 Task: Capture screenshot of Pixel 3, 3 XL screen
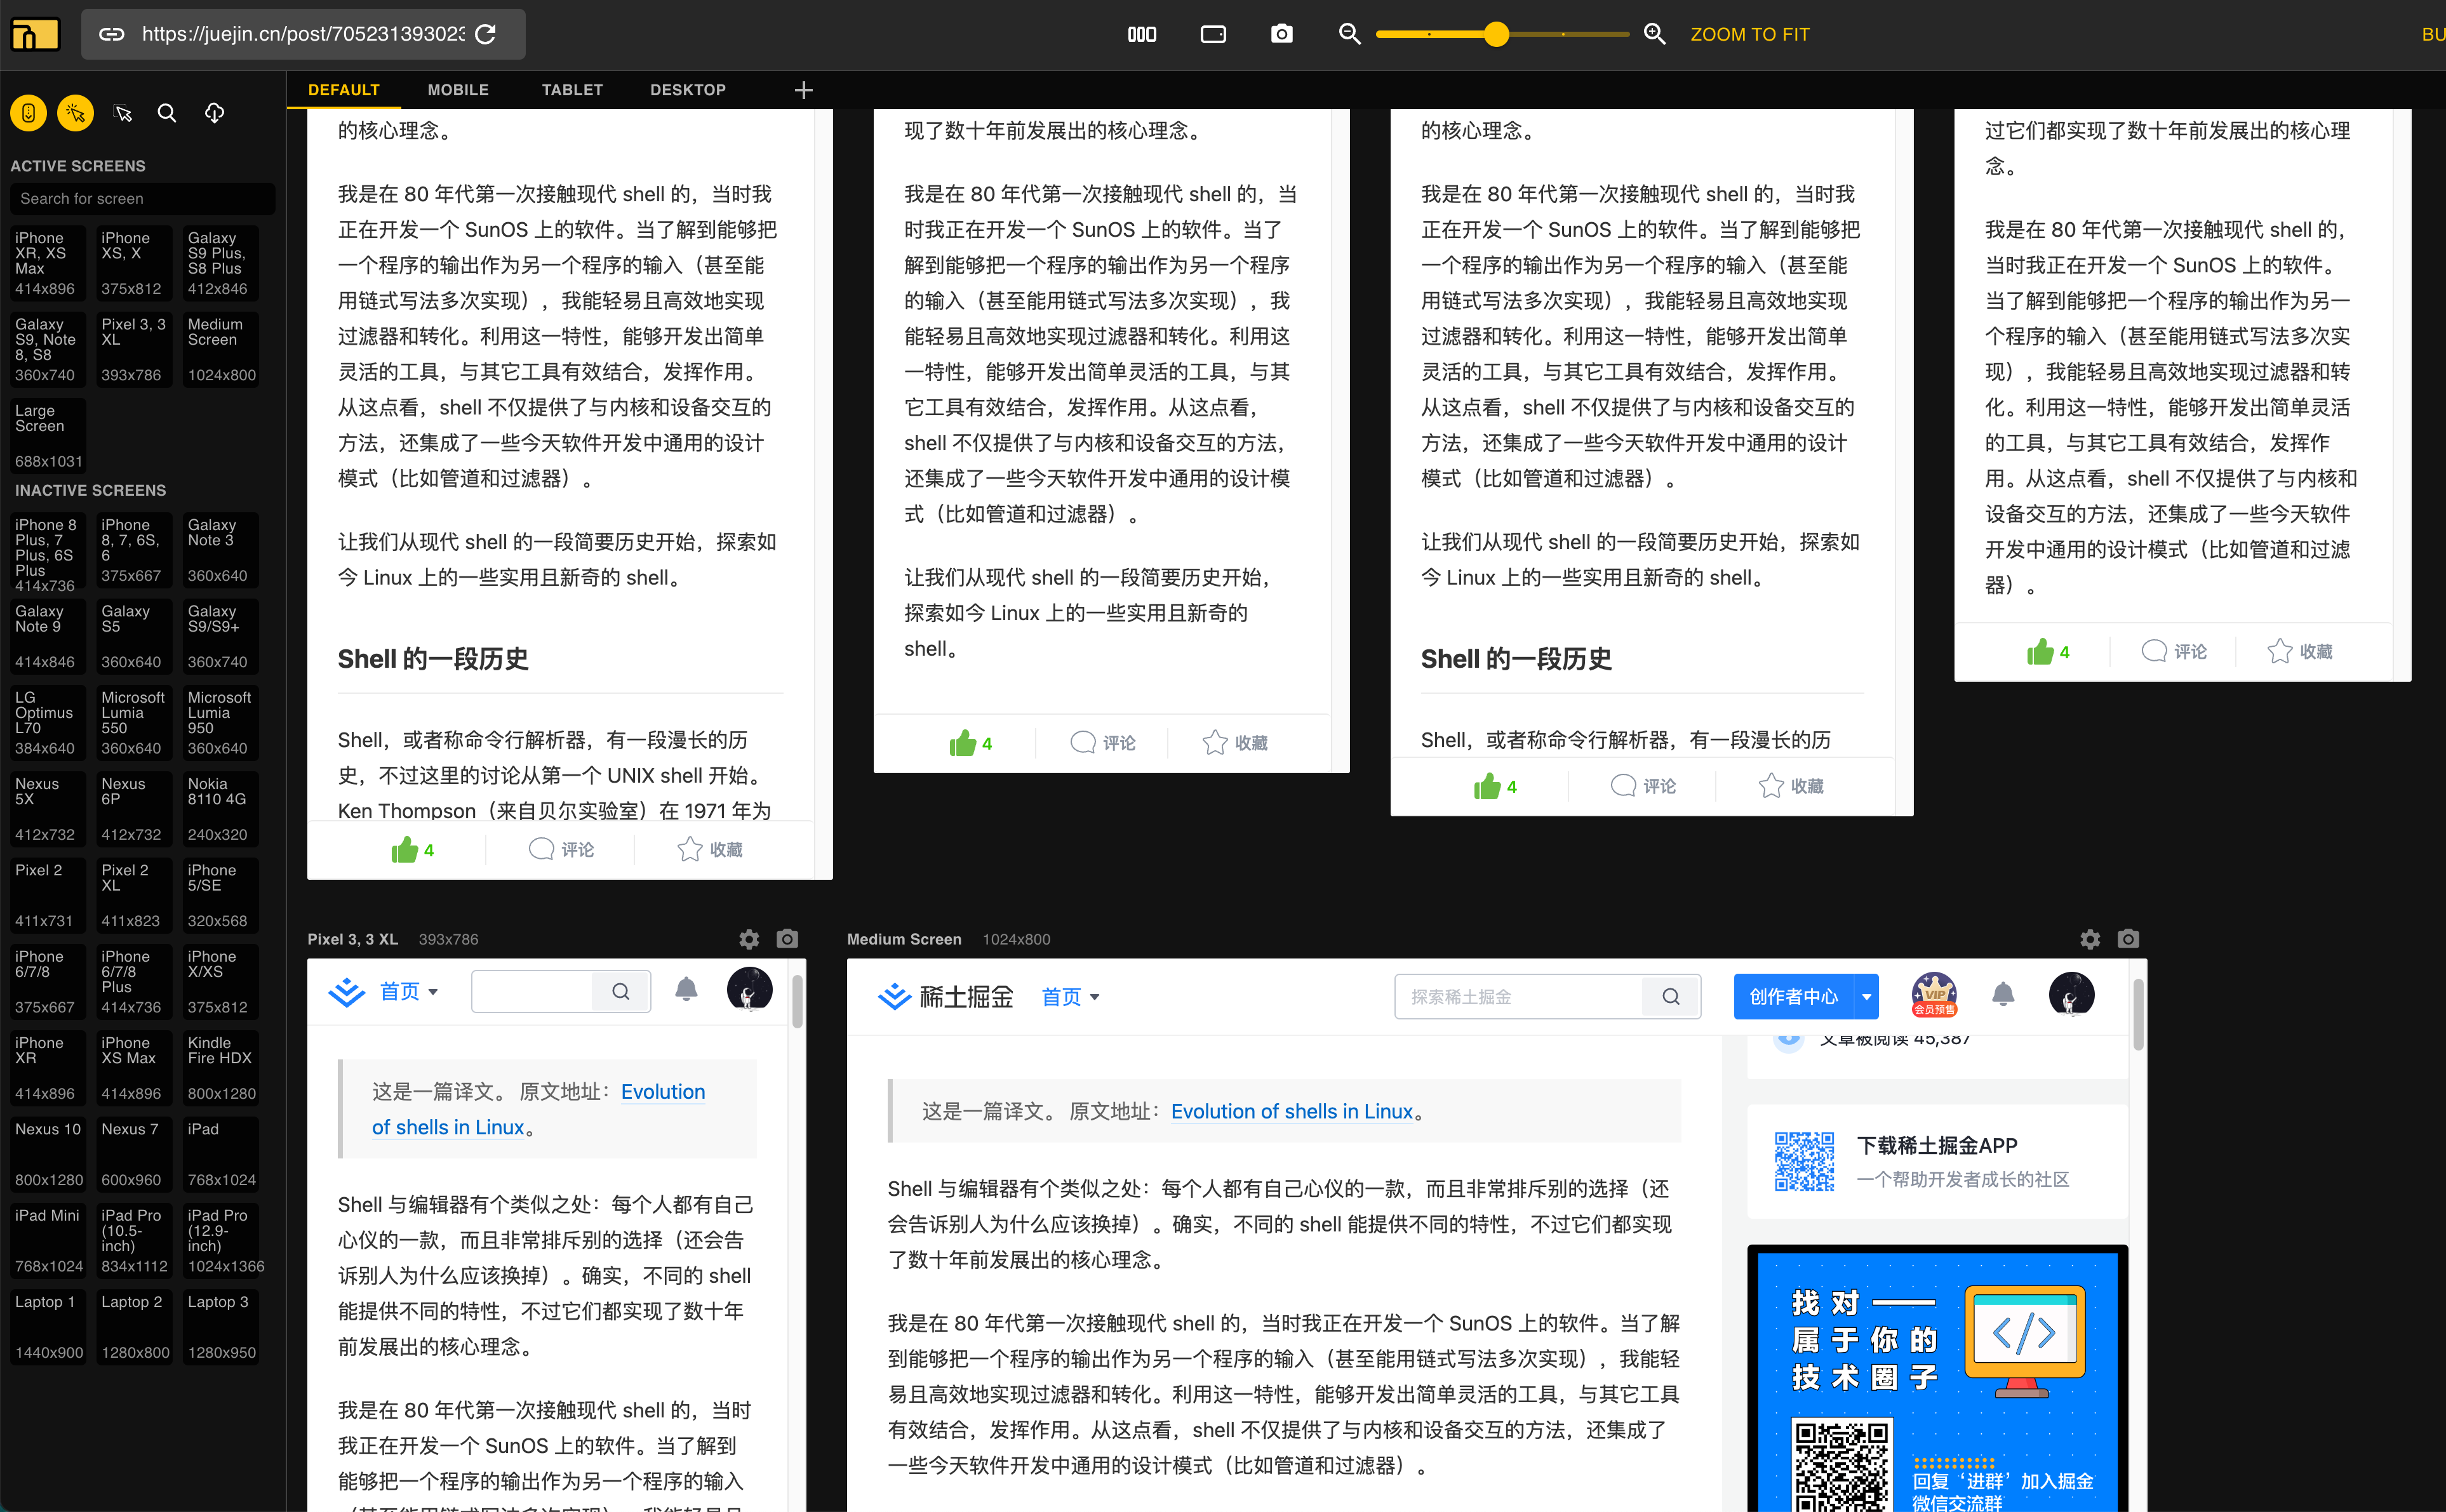click(x=787, y=939)
